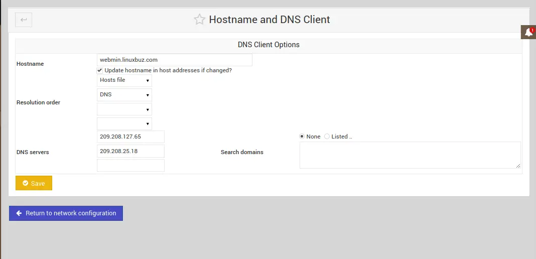Open the Hosts file resolution dropdown
The height and width of the screenshot is (259, 536).
[x=124, y=81]
